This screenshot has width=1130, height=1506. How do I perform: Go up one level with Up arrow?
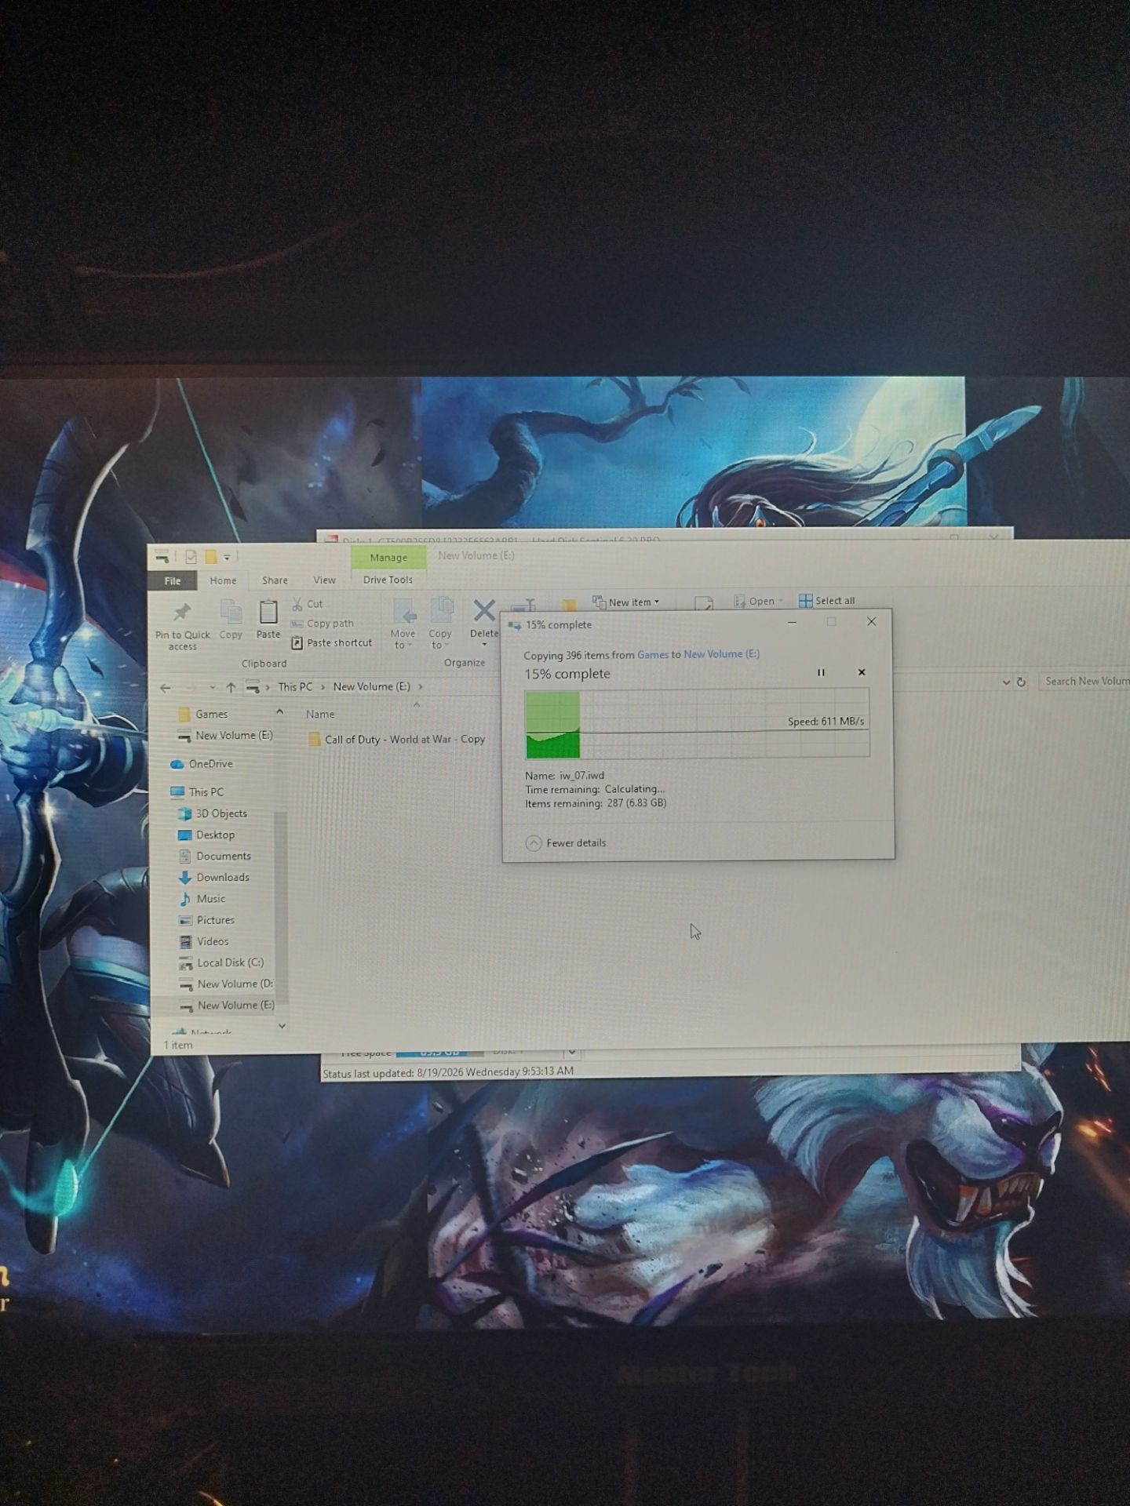click(231, 688)
